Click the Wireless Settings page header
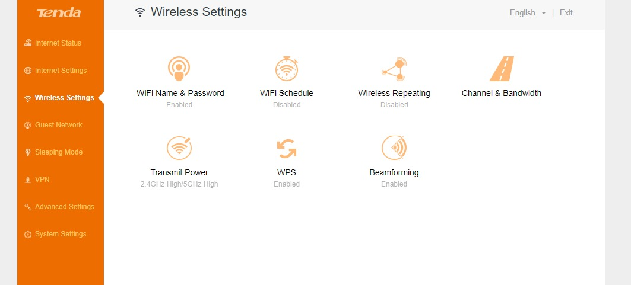631x285 pixels. (x=198, y=12)
